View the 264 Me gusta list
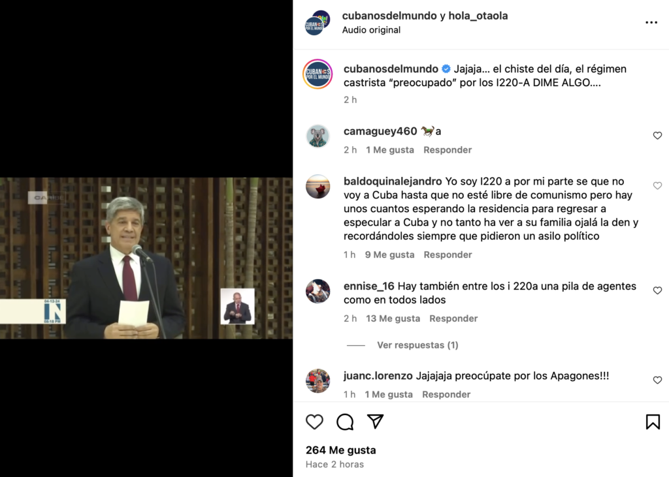This screenshot has width=669, height=477. [341, 450]
